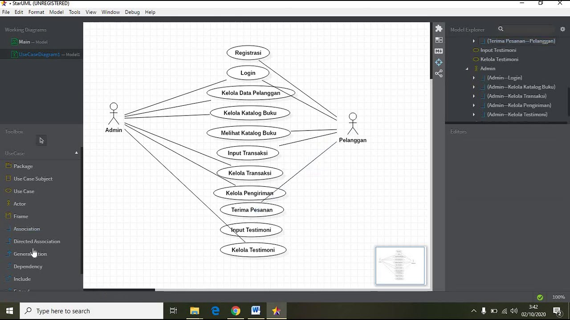Collapse the UseCase toolbox section

point(76,153)
